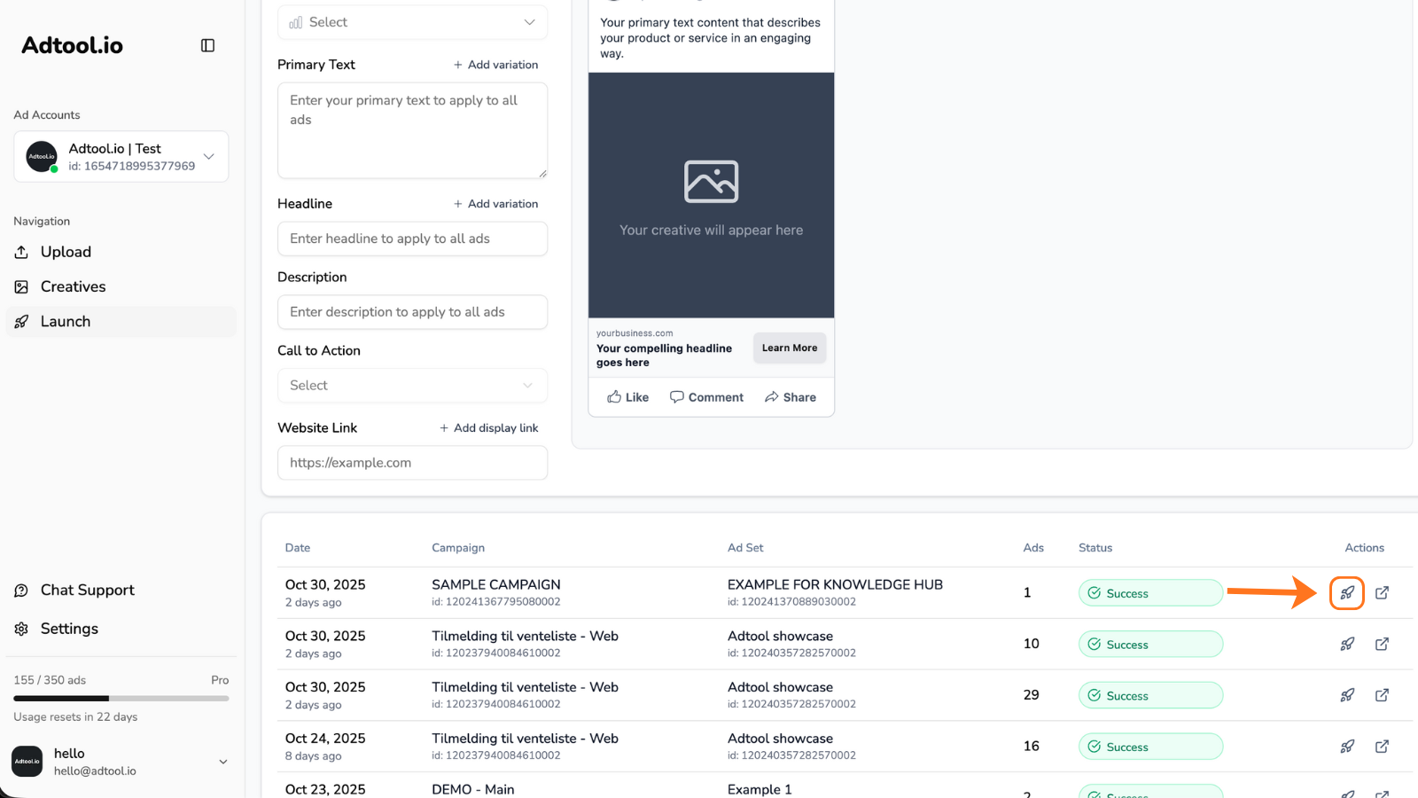Click the Ad Set column header
Image resolution: width=1418 pixels, height=798 pixels.
pos(745,548)
